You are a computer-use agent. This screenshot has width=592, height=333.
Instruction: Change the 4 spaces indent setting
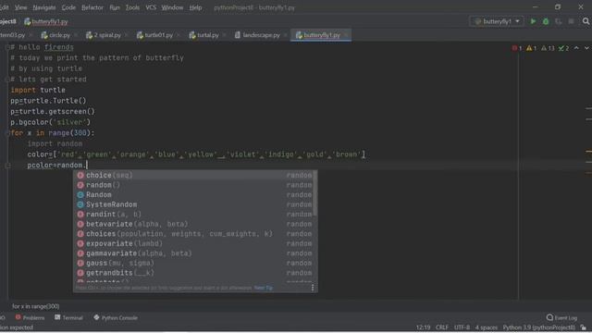tap(487, 327)
